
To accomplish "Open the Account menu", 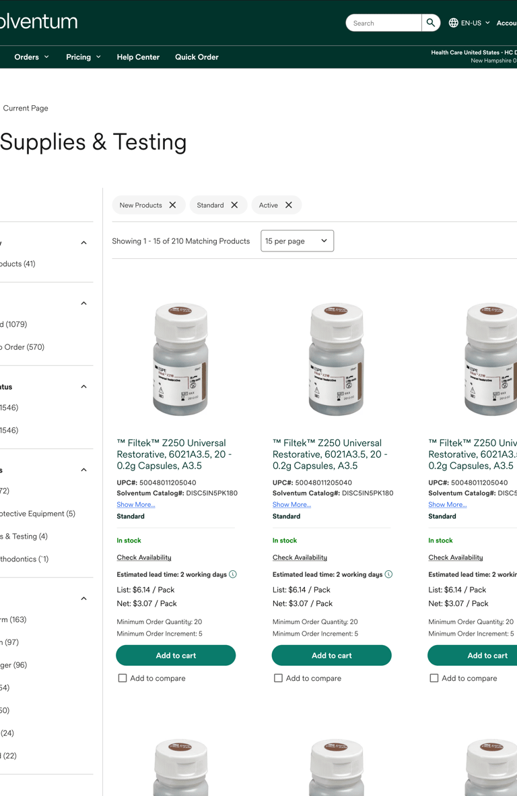I will [506, 23].
